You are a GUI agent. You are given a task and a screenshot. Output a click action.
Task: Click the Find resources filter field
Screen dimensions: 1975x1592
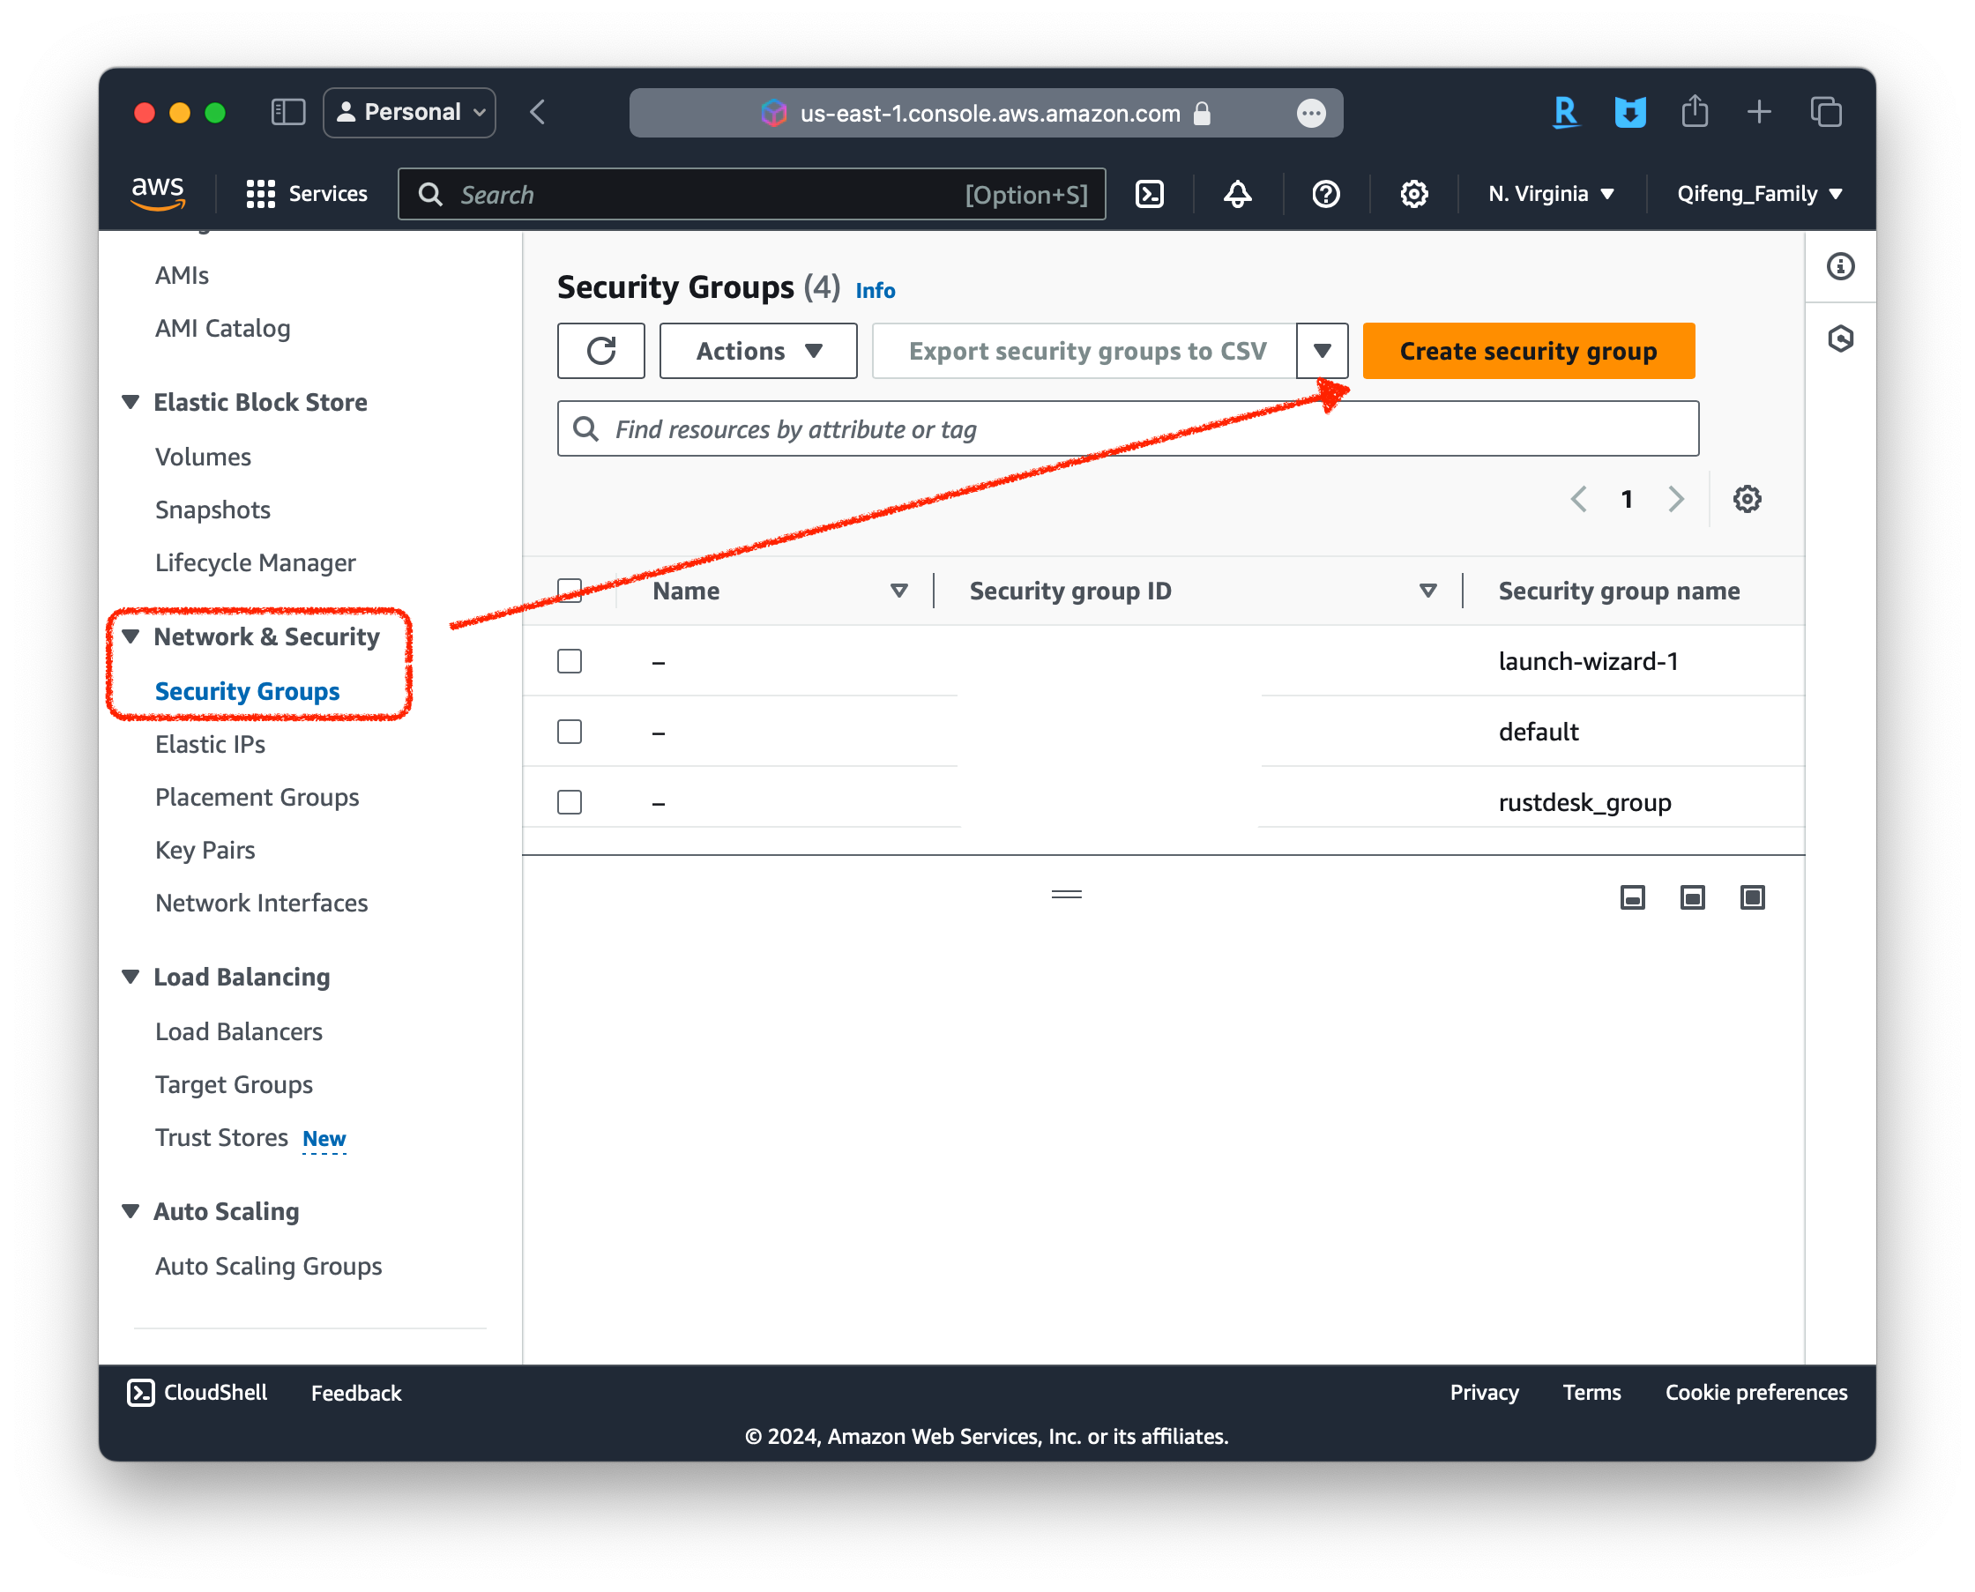click(x=1128, y=428)
